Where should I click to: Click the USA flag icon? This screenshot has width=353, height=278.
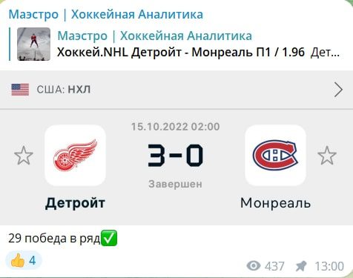pyautogui.click(x=20, y=90)
